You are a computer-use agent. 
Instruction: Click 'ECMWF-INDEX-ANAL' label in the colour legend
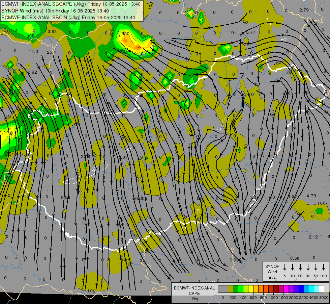(x=194, y=288)
